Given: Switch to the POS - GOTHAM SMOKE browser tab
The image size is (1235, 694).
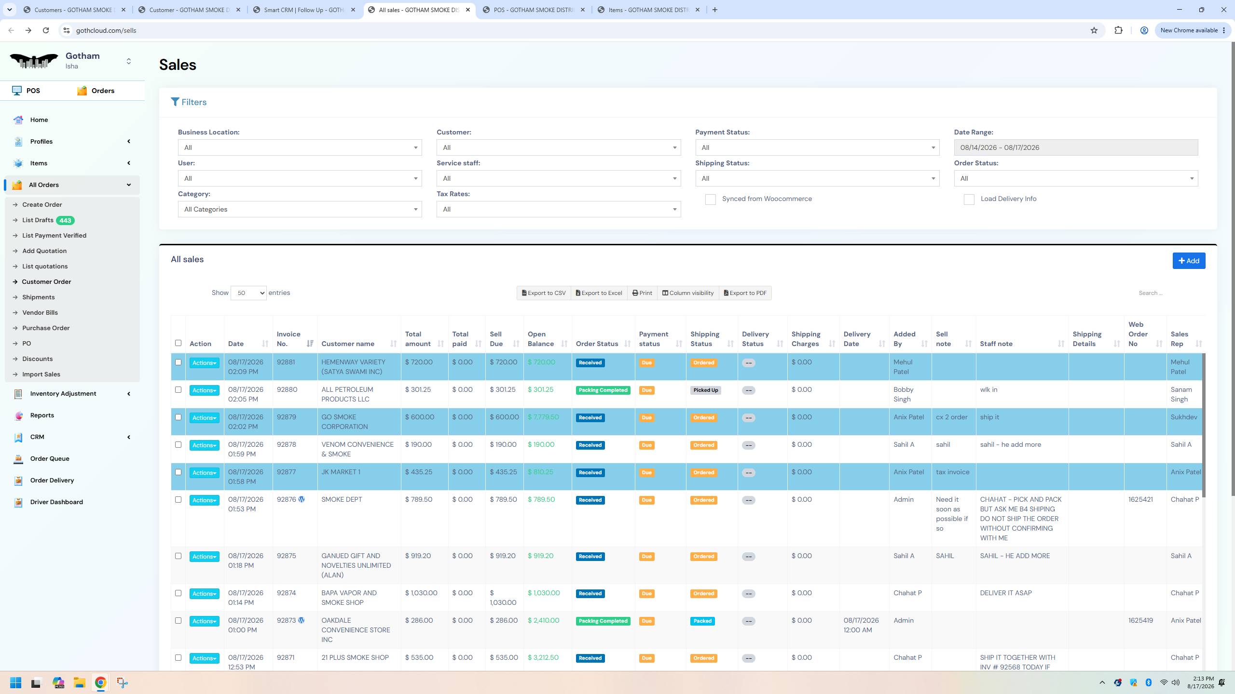Looking at the screenshot, I should 534,10.
